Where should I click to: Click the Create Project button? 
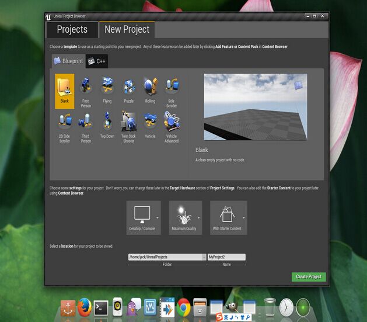coord(309,277)
